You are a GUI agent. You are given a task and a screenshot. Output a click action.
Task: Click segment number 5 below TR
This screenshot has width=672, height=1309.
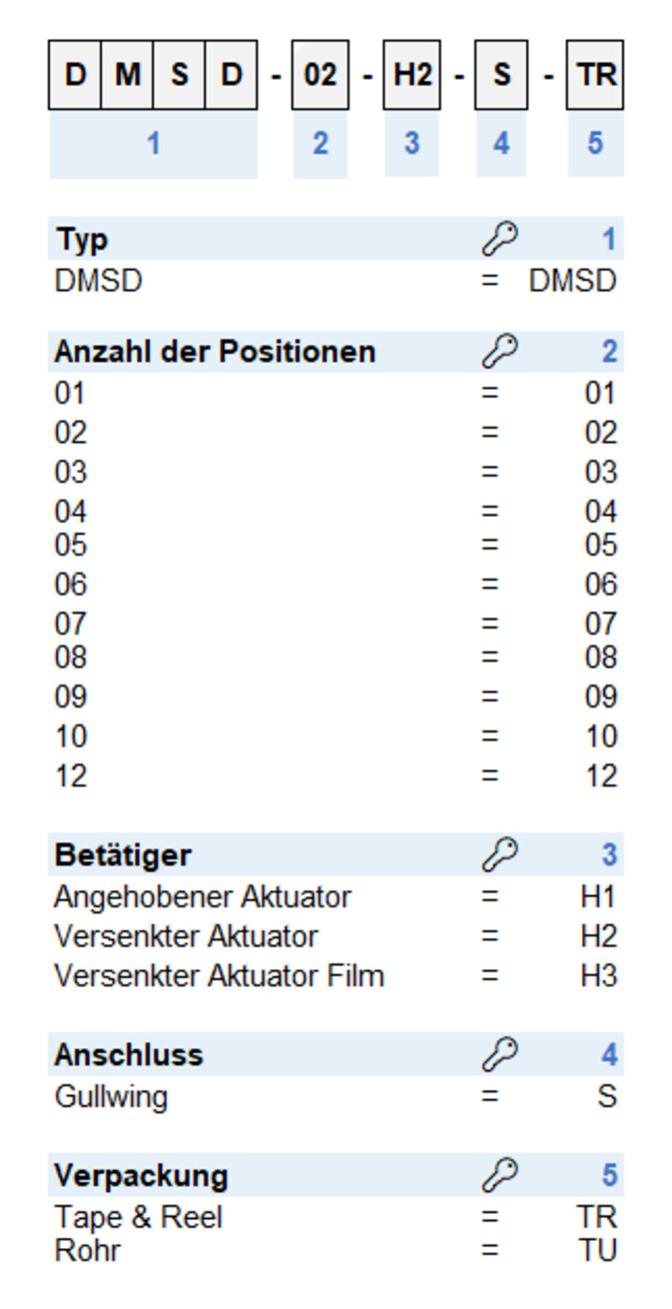coord(595,144)
